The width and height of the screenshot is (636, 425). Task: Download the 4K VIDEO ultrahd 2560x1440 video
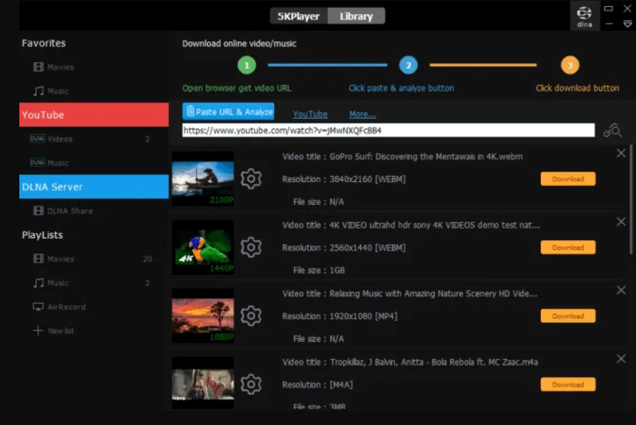tap(568, 247)
